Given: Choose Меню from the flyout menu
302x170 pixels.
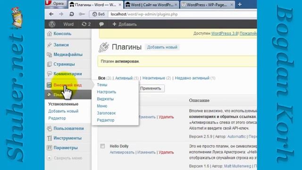Looking at the screenshot, I should click(x=102, y=106).
